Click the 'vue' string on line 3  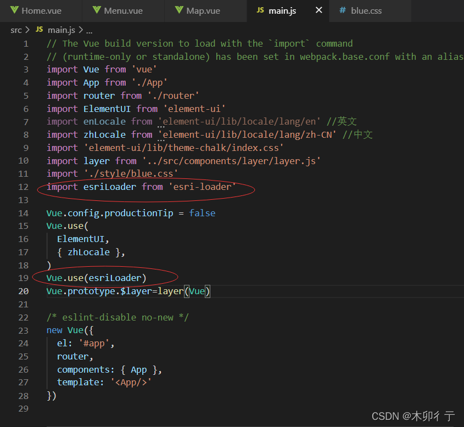click(x=144, y=70)
